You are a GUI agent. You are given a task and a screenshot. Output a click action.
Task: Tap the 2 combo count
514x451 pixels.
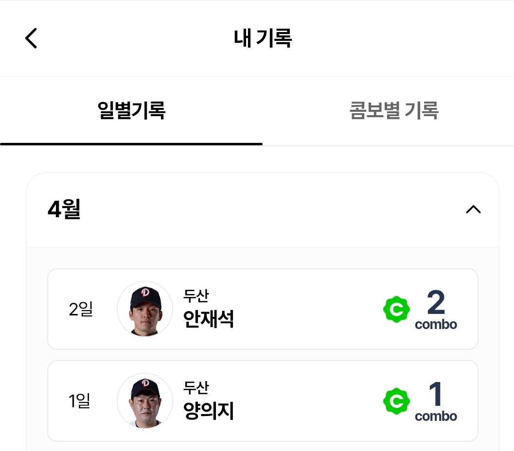(436, 302)
